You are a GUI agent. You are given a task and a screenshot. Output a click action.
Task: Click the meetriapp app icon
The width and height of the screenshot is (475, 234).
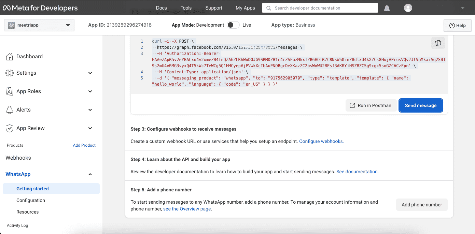pyautogui.click(x=12, y=25)
